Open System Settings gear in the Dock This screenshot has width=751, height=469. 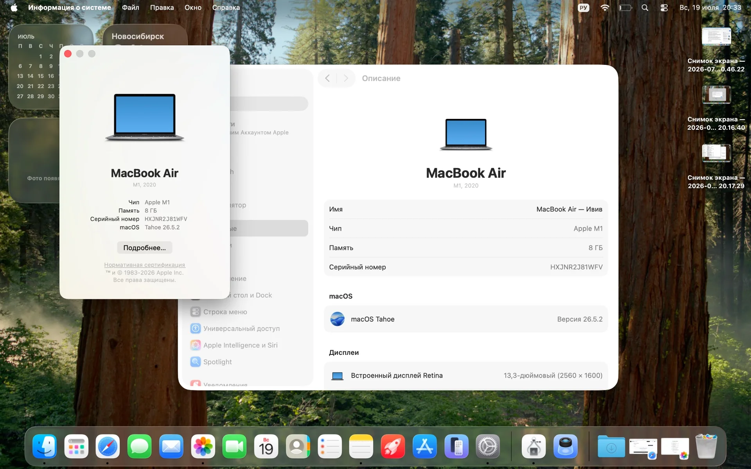(488, 446)
